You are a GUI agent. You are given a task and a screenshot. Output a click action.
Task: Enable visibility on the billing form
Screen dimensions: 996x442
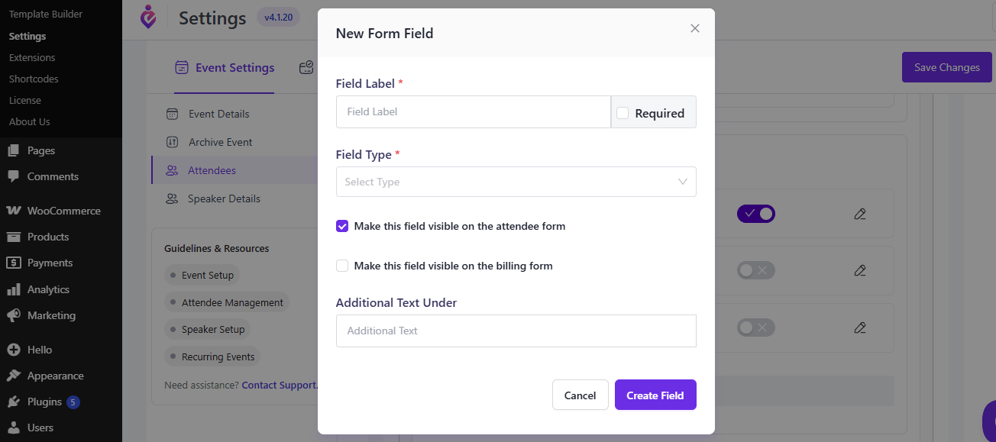tap(342, 266)
